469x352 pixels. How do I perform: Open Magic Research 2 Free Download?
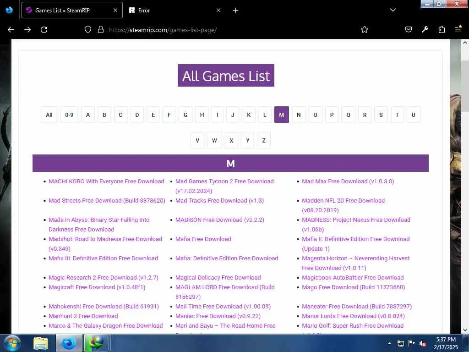[x=104, y=277]
